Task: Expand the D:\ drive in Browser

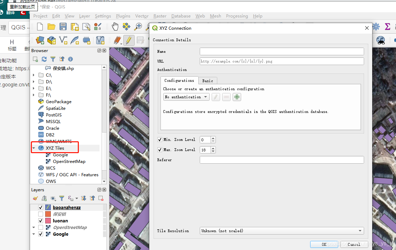Action: click(34, 82)
